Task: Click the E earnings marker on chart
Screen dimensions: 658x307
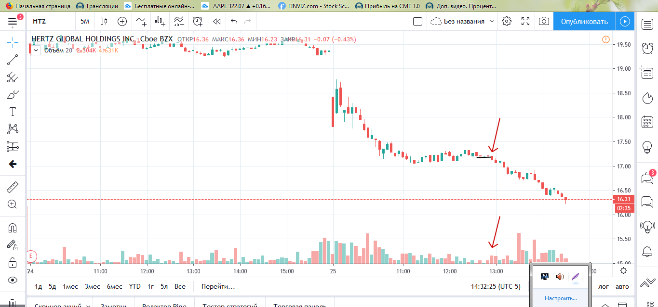Action: coord(32,256)
